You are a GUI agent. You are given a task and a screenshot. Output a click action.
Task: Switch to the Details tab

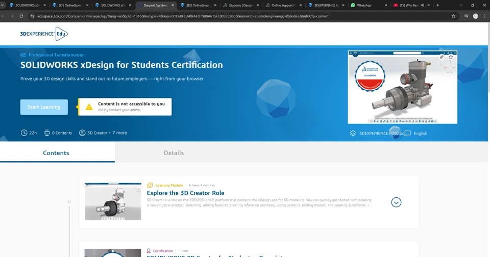pyautogui.click(x=174, y=152)
